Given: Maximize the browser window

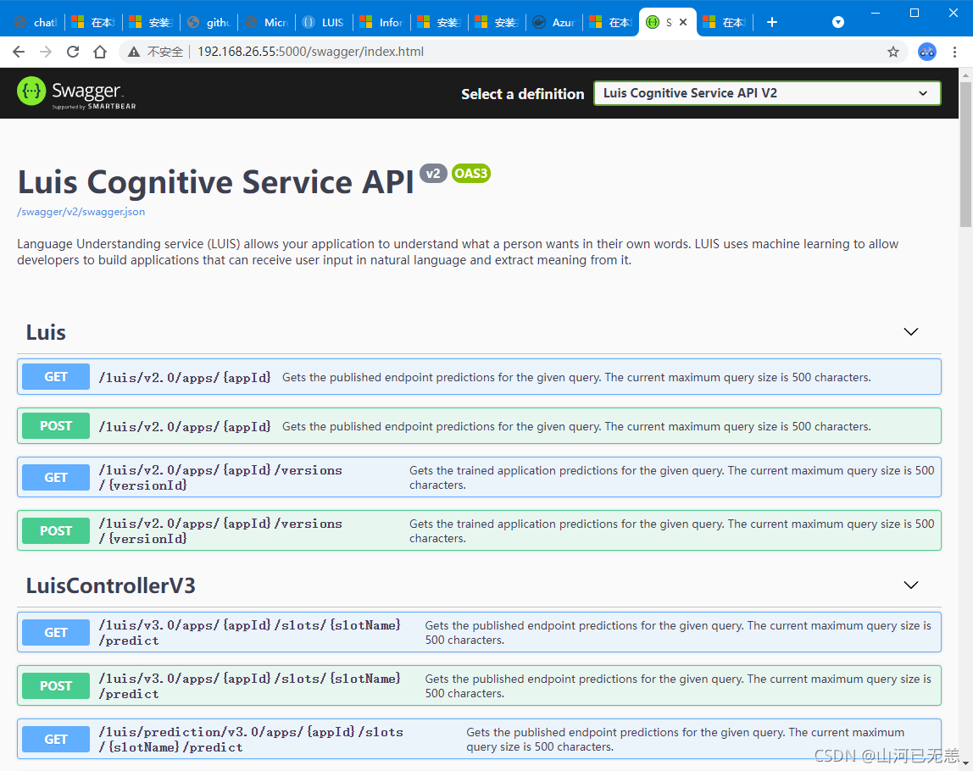Looking at the screenshot, I should point(914,13).
